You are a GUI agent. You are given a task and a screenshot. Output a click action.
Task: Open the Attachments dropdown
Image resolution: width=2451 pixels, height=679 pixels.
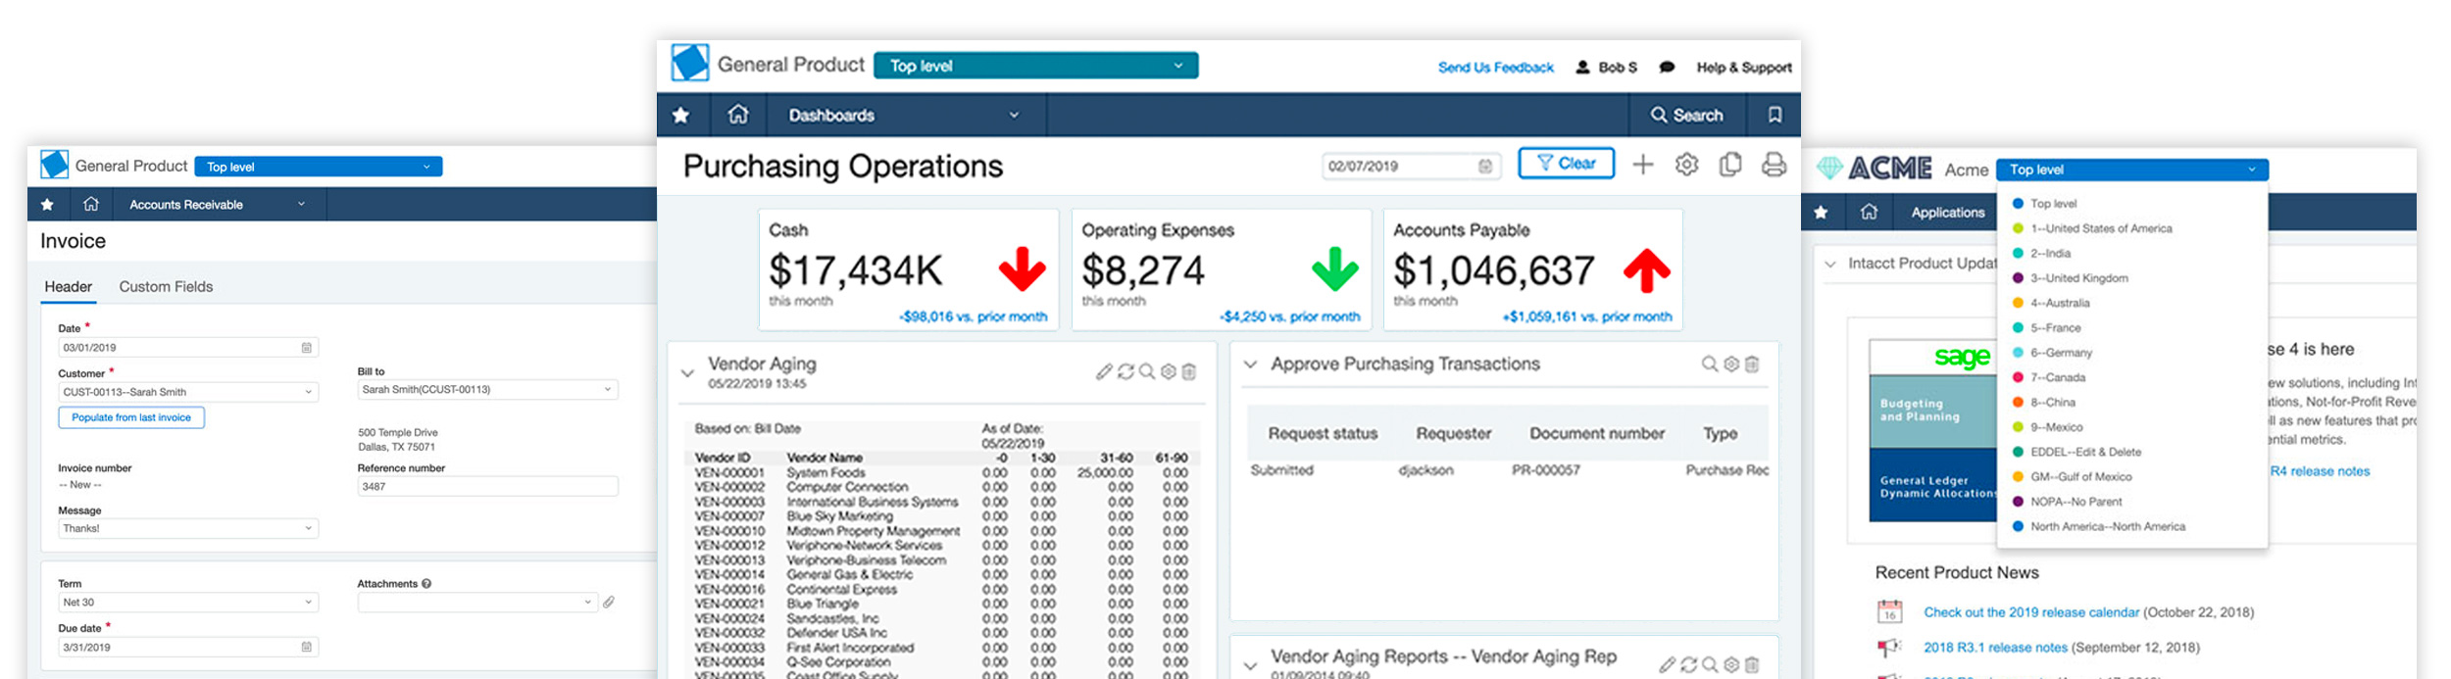coord(477,602)
